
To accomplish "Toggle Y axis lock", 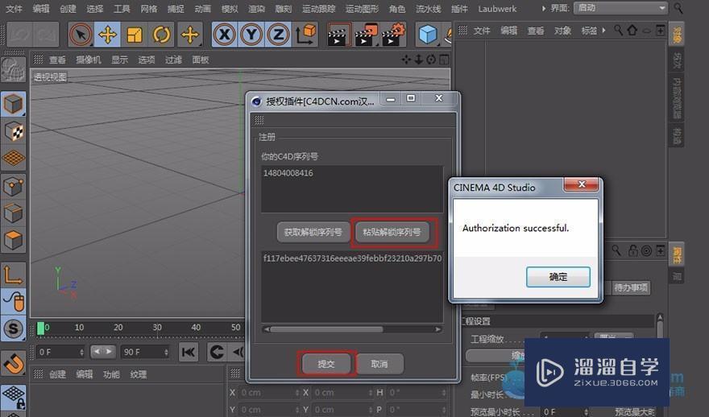I will (251, 35).
